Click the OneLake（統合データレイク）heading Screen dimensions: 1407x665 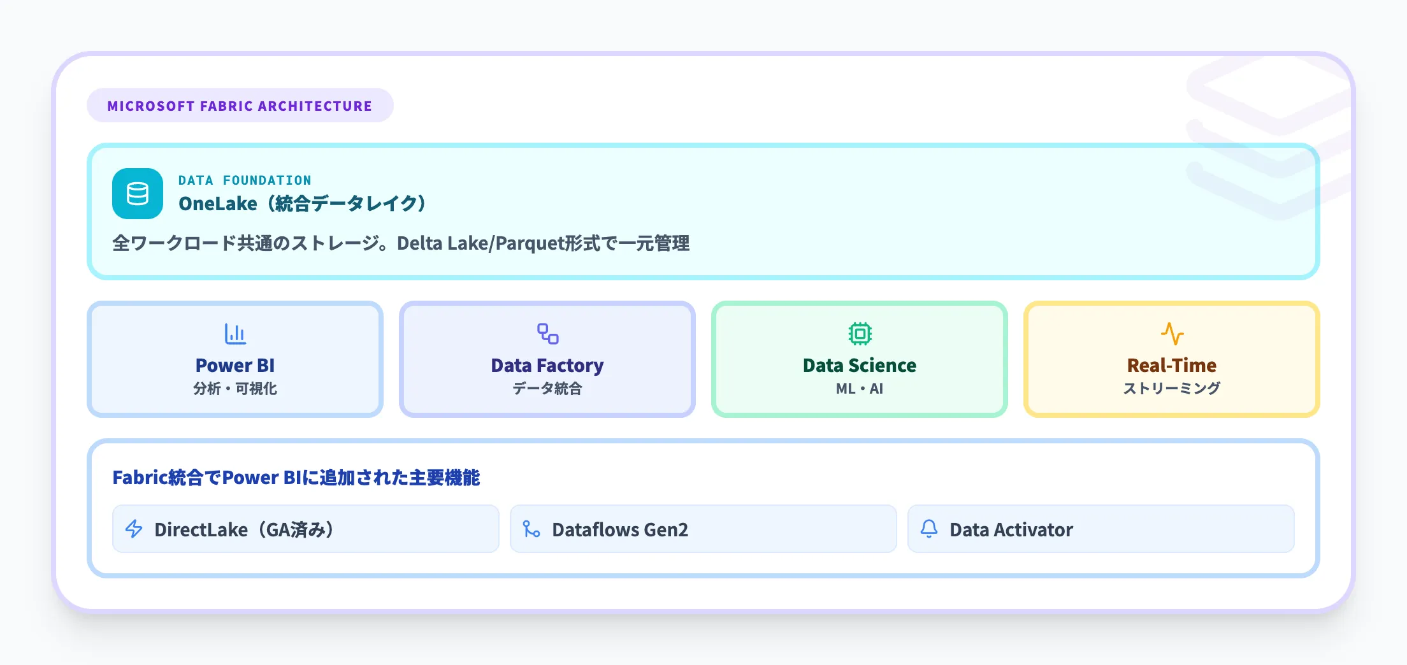[302, 204]
